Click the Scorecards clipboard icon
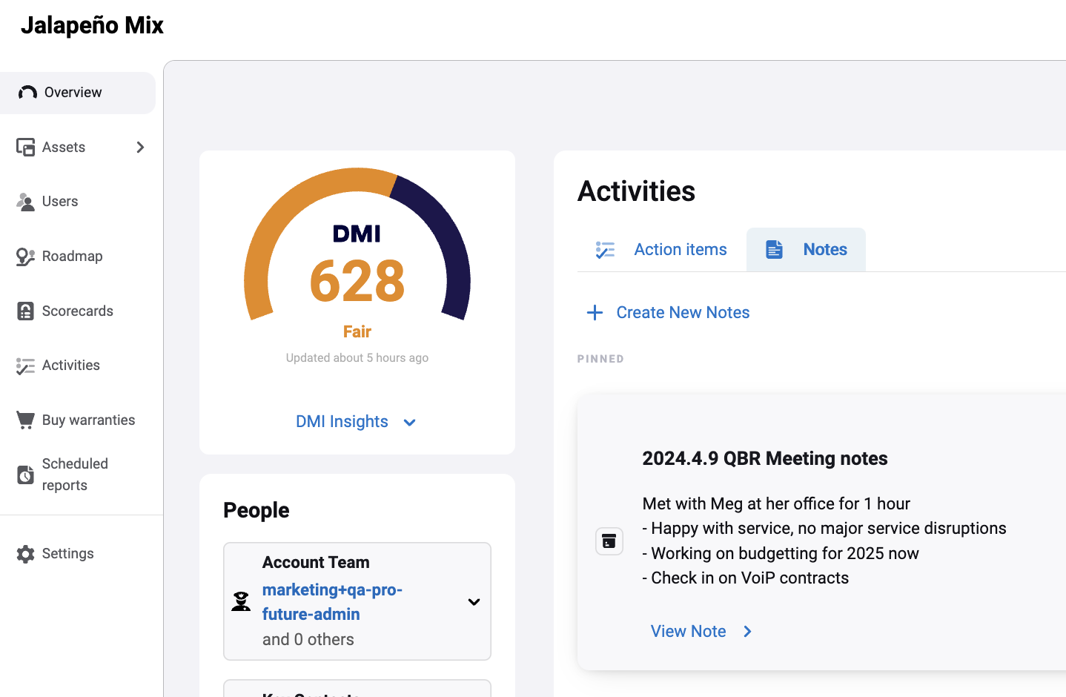Image resolution: width=1066 pixels, height=697 pixels. (x=25, y=311)
